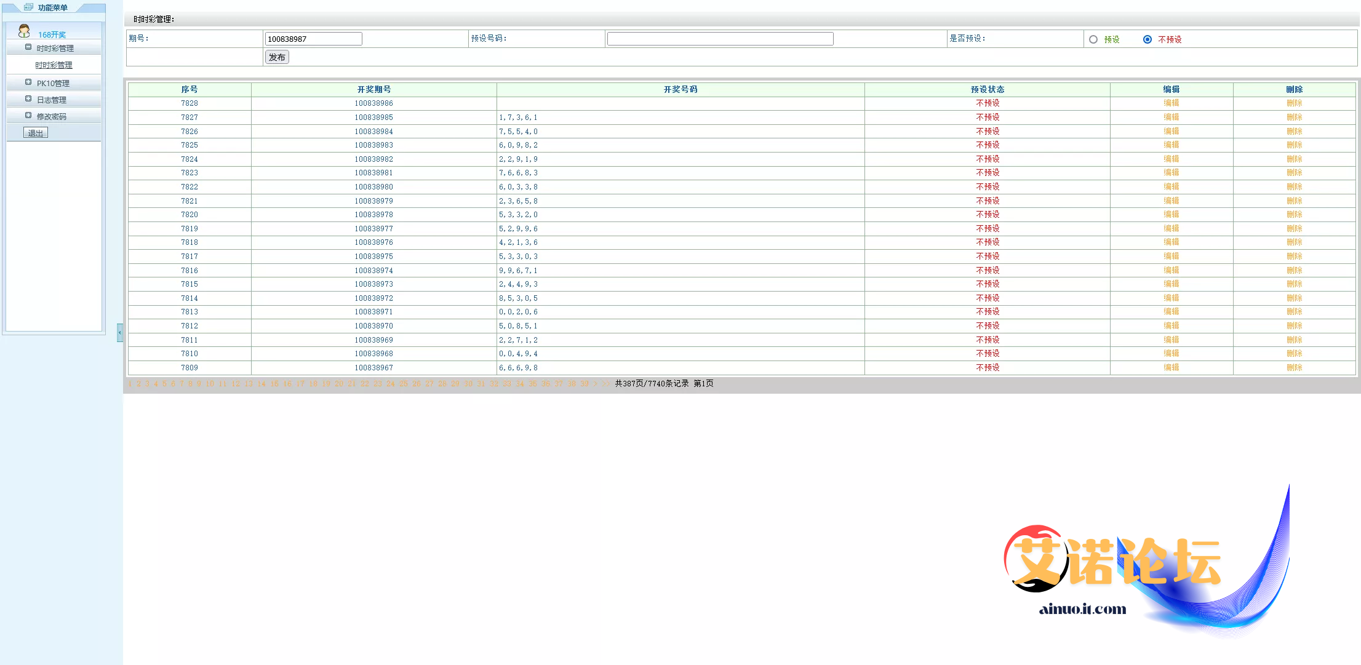Click 编辑 for issue 100838967
Image resolution: width=1361 pixels, height=665 pixels.
tap(1171, 368)
